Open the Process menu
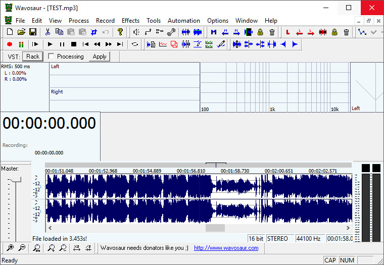The height and width of the screenshot is (265, 384). [x=79, y=21]
